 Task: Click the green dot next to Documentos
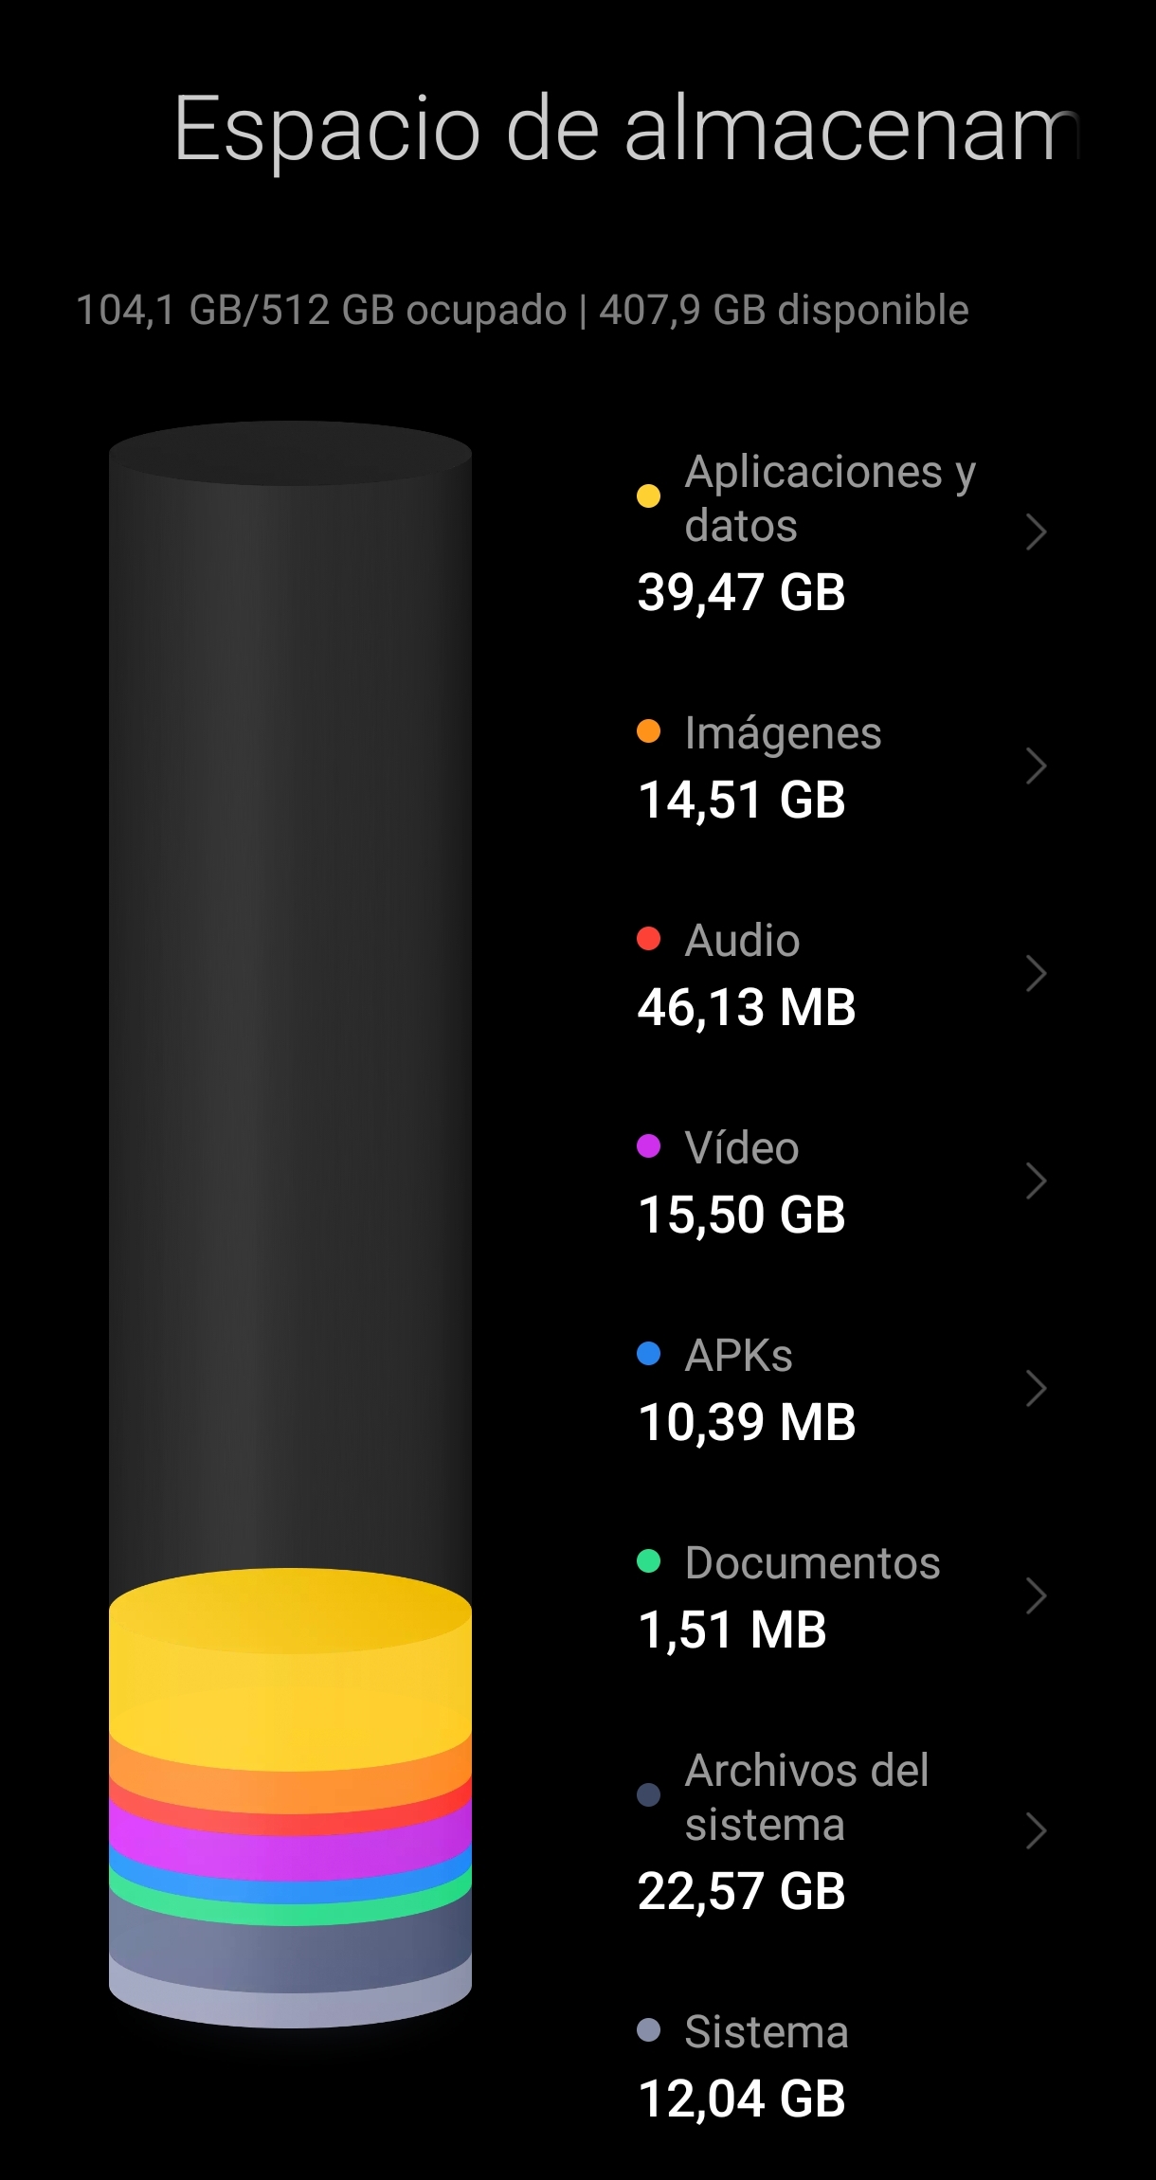click(648, 1561)
